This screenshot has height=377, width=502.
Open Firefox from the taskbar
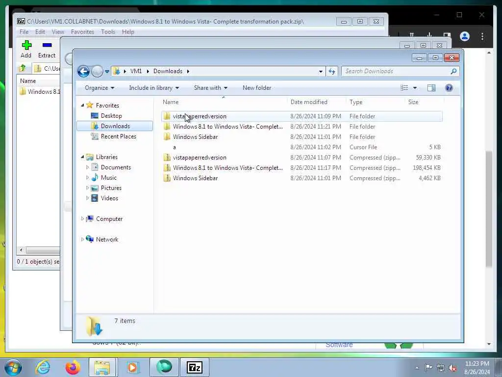73,367
